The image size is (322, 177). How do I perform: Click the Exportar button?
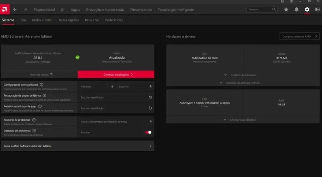click(x=135, y=87)
